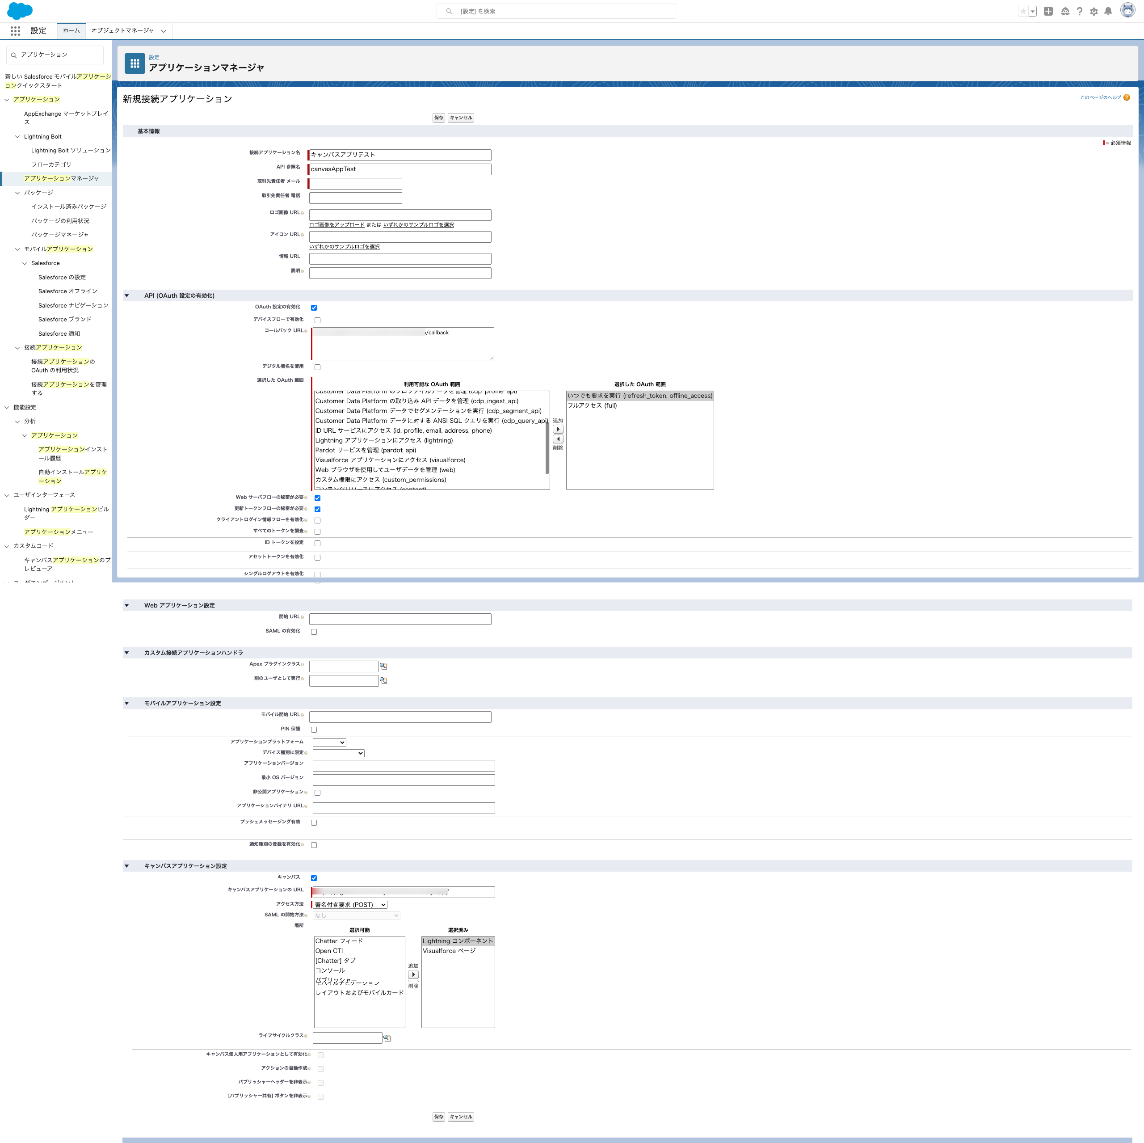This screenshot has width=1144, height=1143.
Task: Enable the PIN 保護 checkbox
Action: pyautogui.click(x=314, y=729)
